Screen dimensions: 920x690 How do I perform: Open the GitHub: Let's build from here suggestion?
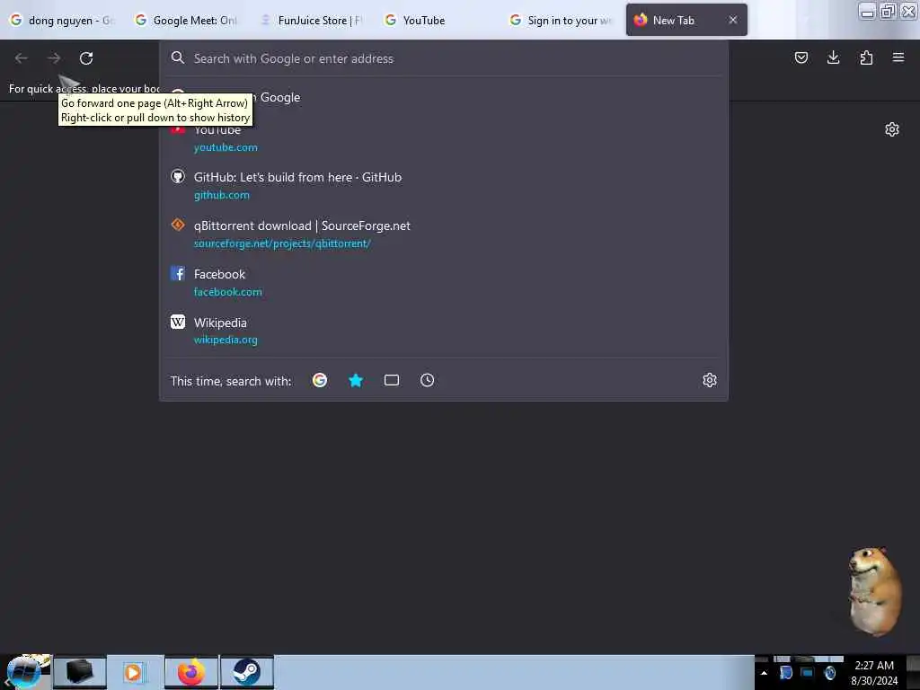tap(443, 185)
